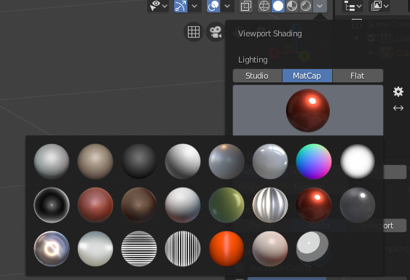Choose the vertical zebra stripes MatCap
This screenshot has width=410, height=280.
click(183, 249)
